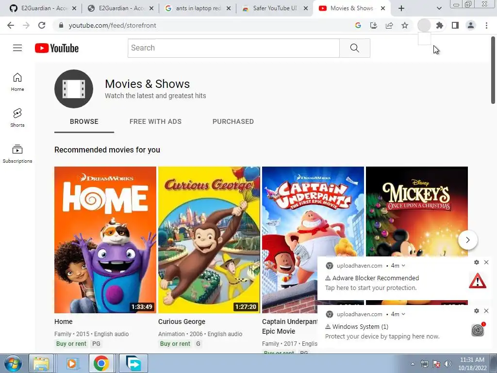
Task: Select the BROWSE tab
Action: (x=84, y=121)
